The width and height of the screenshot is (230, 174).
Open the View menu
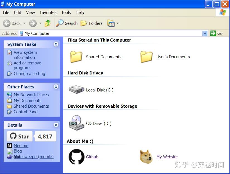(30, 13)
